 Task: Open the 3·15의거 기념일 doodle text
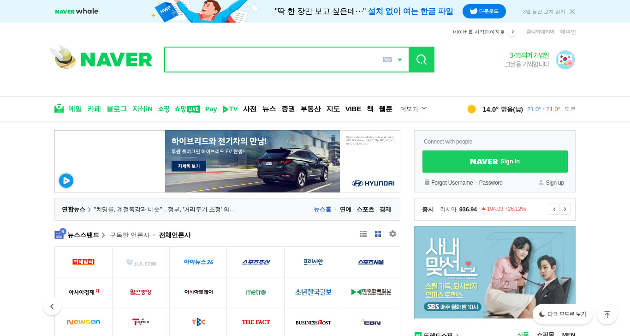[x=529, y=55]
